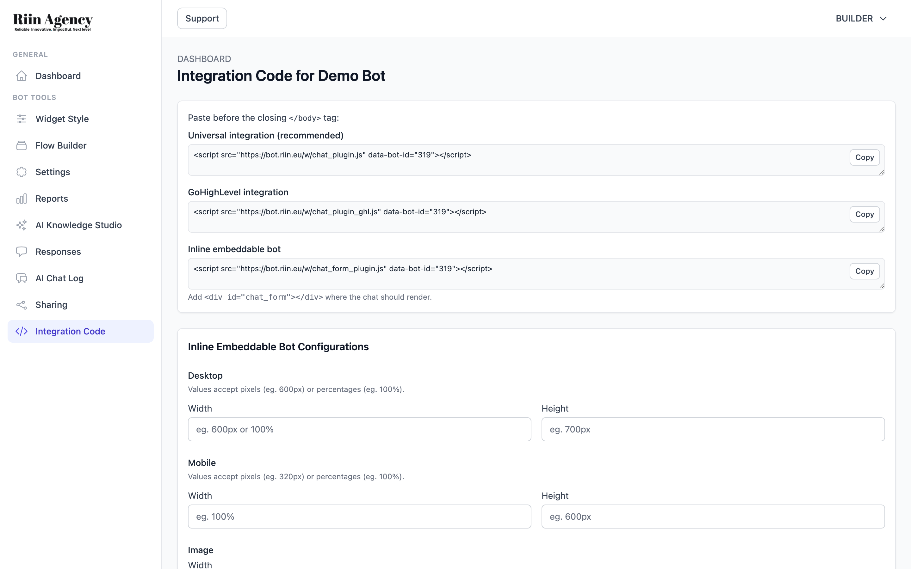This screenshot has height=569, width=911.
Task: Click 'Paste before the closing </body> tag' text
Action: pos(263,118)
